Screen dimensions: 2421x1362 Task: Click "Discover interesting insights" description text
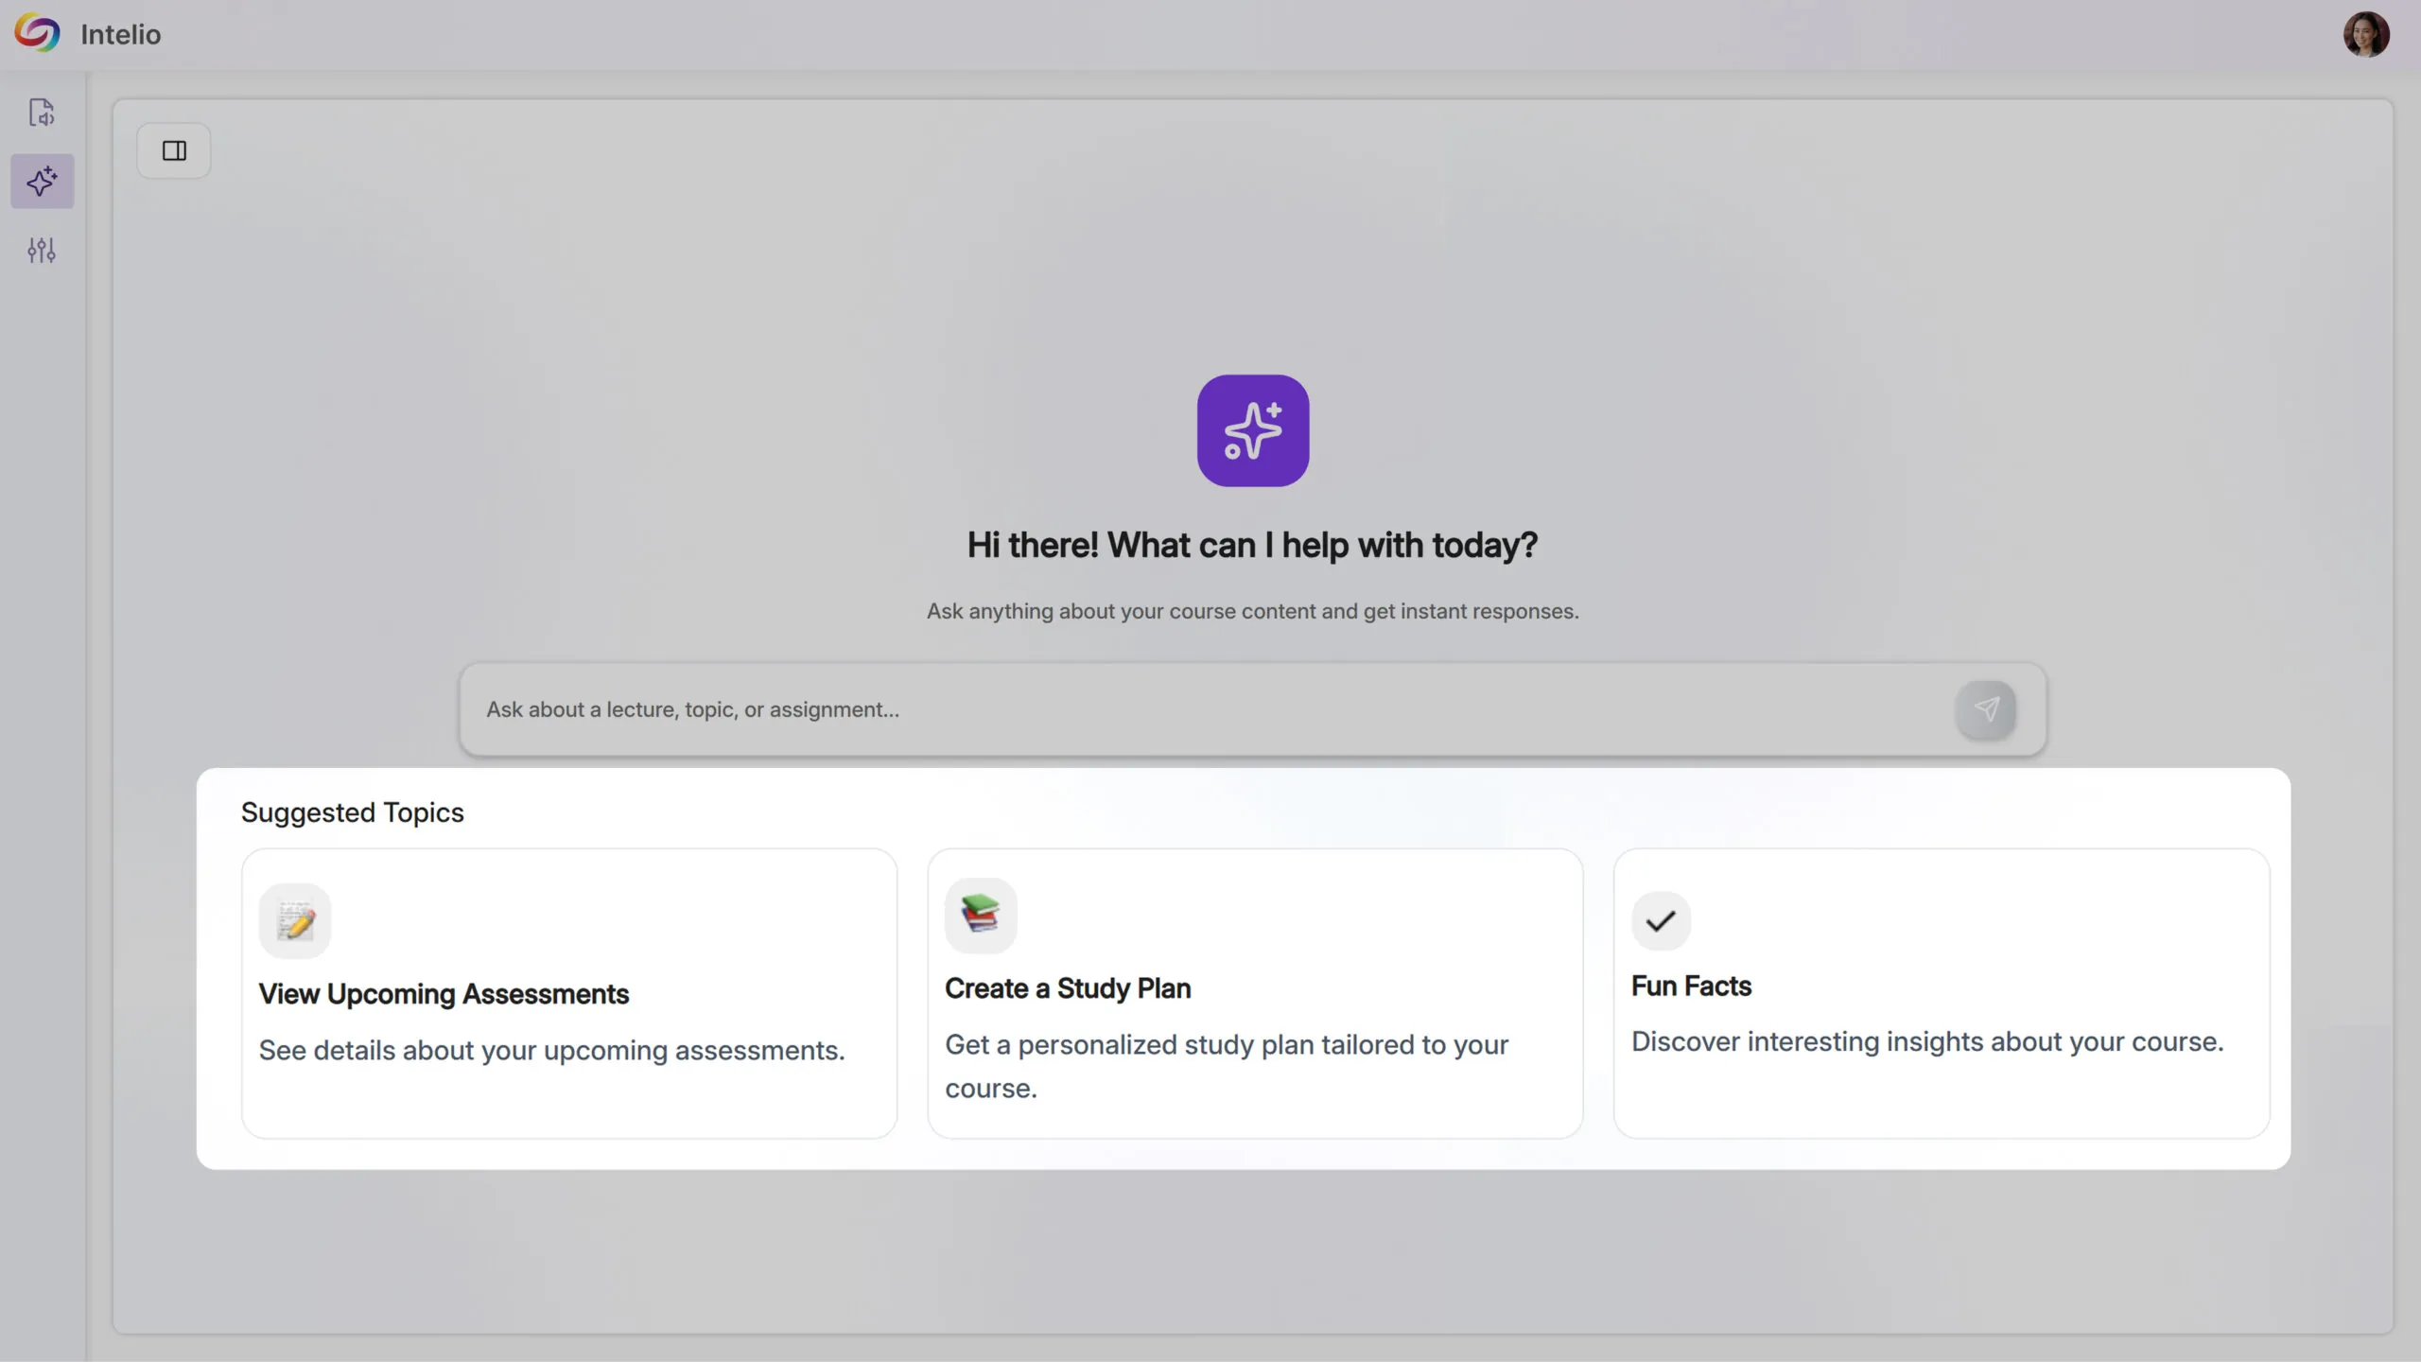pos(1927,1041)
